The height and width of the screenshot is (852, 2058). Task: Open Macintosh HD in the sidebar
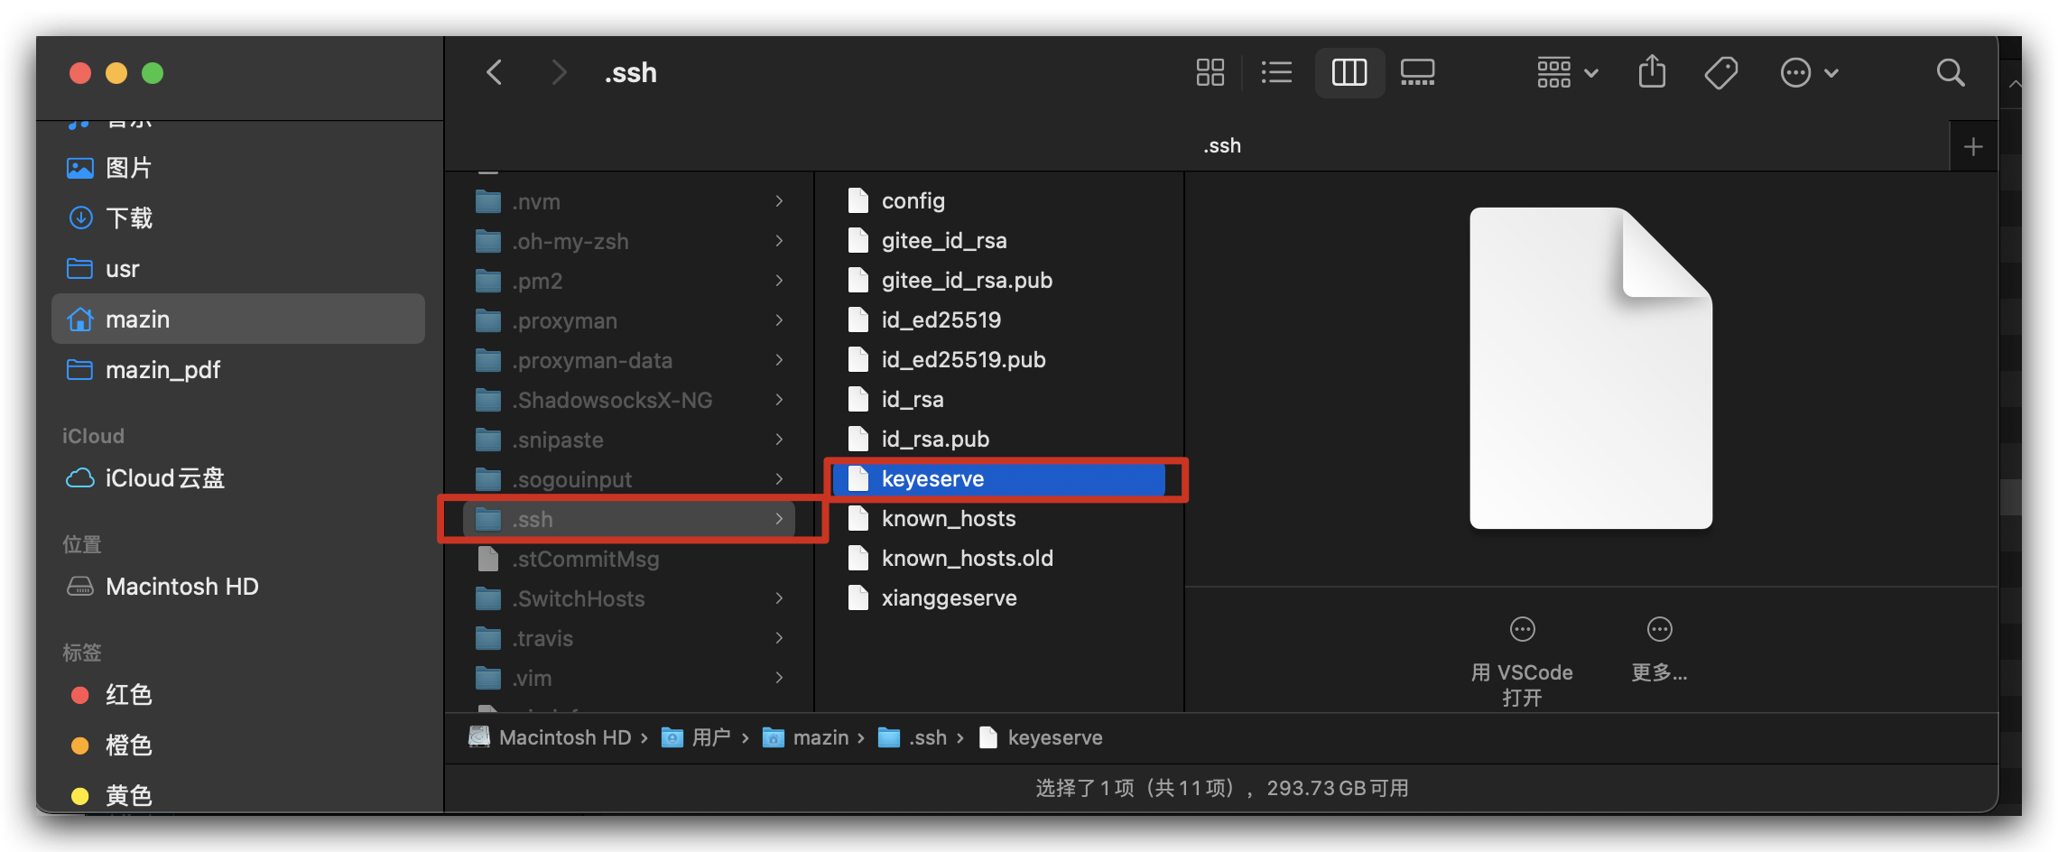coord(238,587)
